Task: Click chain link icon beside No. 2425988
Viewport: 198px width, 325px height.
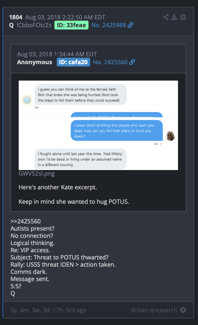Action: pyautogui.click(x=130, y=25)
